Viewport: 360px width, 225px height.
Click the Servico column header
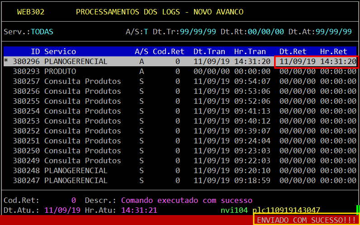pos(60,51)
